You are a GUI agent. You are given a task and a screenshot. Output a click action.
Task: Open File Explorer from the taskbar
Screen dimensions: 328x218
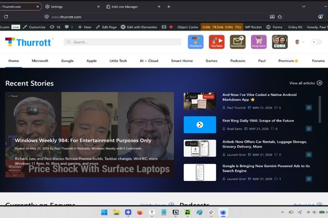tap(116, 213)
